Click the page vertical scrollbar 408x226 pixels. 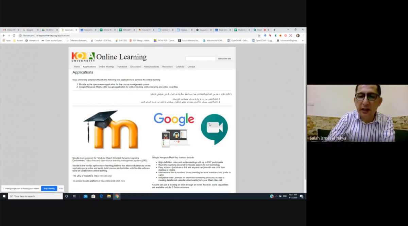(305, 112)
